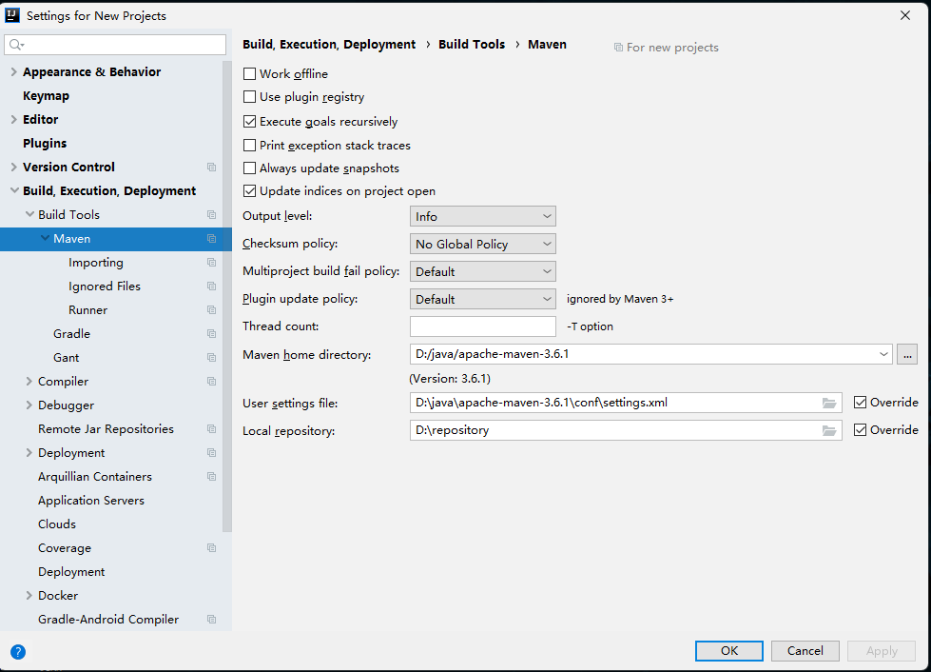The height and width of the screenshot is (672, 931).
Task: Toggle Override for Local repository
Action: [860, 429]
